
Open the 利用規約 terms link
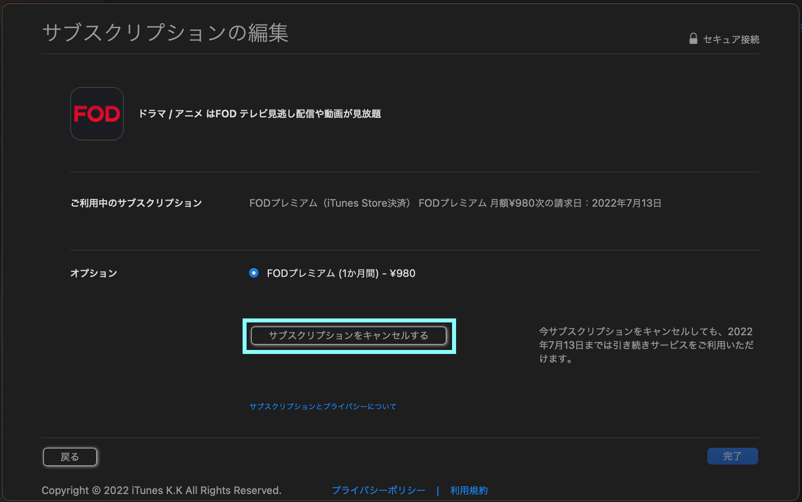(x=469, y=490)
